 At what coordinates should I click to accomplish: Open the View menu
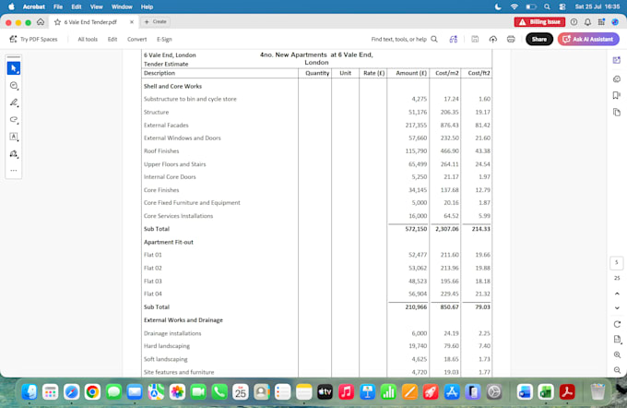(x=96, y=6)
